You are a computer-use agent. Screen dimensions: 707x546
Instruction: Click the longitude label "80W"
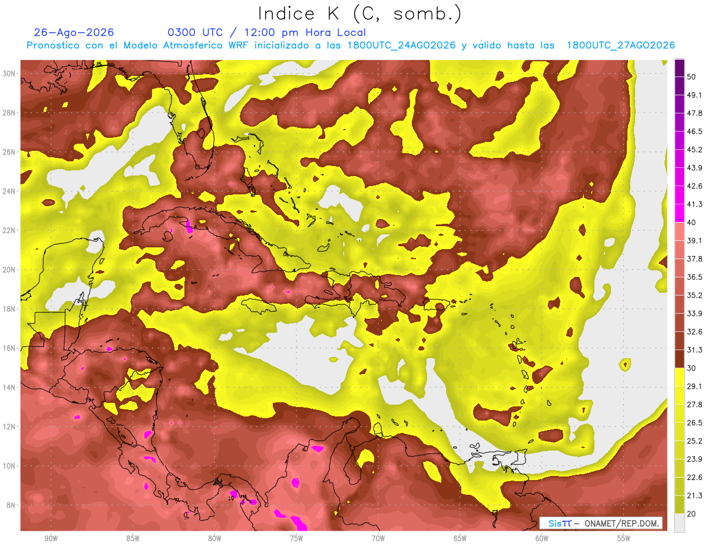(214, 538)
